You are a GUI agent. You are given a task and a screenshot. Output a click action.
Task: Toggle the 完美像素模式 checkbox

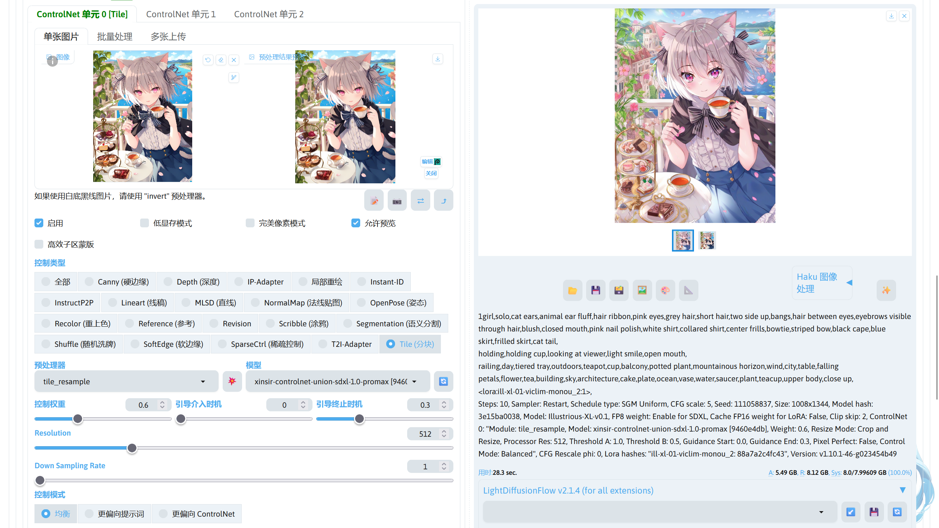[250, 223]
